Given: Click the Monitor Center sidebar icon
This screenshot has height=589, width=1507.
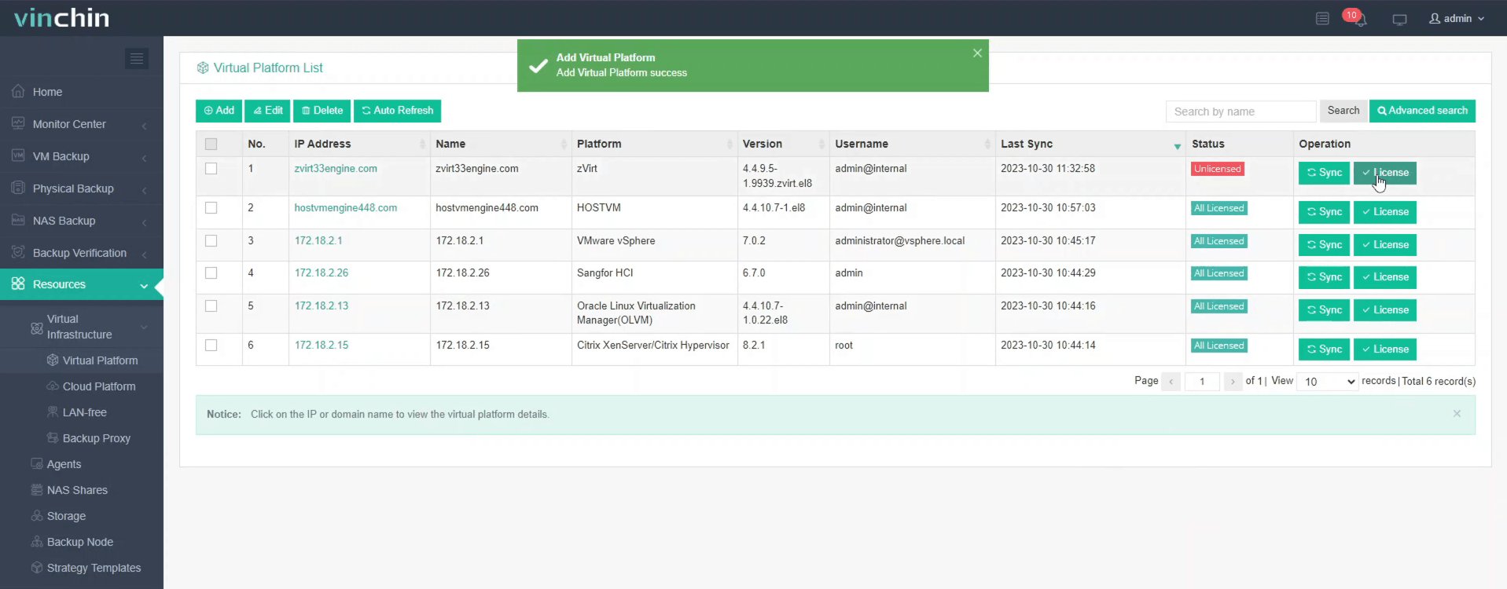Looking at the screenshot, I should (x=18, y=124).
